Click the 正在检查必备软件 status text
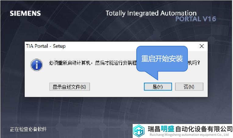Viewport: 233px width, 138px height. [x=28, y=129]
